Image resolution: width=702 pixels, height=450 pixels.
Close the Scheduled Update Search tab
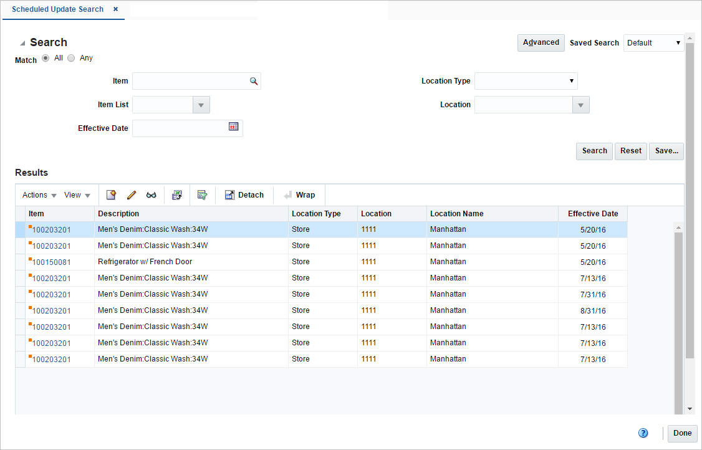pyautogui.click(x=115, y=9)
